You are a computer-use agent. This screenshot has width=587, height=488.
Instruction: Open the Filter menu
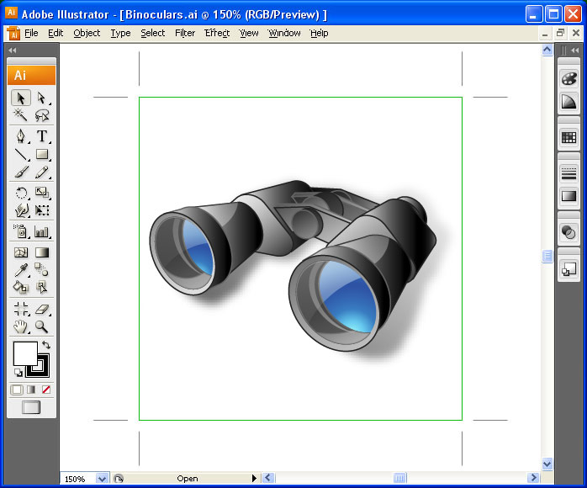pyautogui.click(x=185, y=33)
